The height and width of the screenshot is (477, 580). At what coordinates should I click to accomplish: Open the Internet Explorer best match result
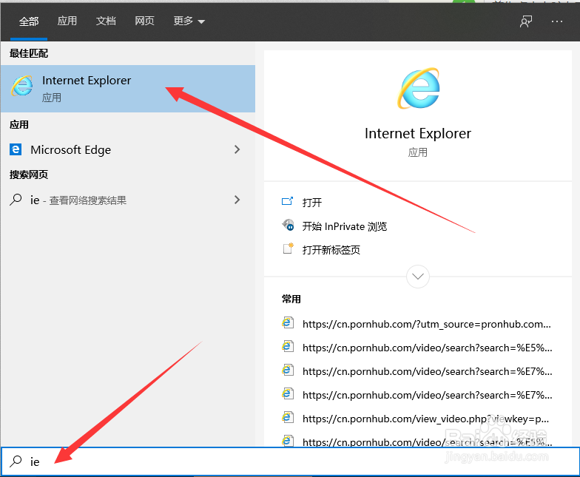pos(127,89)
